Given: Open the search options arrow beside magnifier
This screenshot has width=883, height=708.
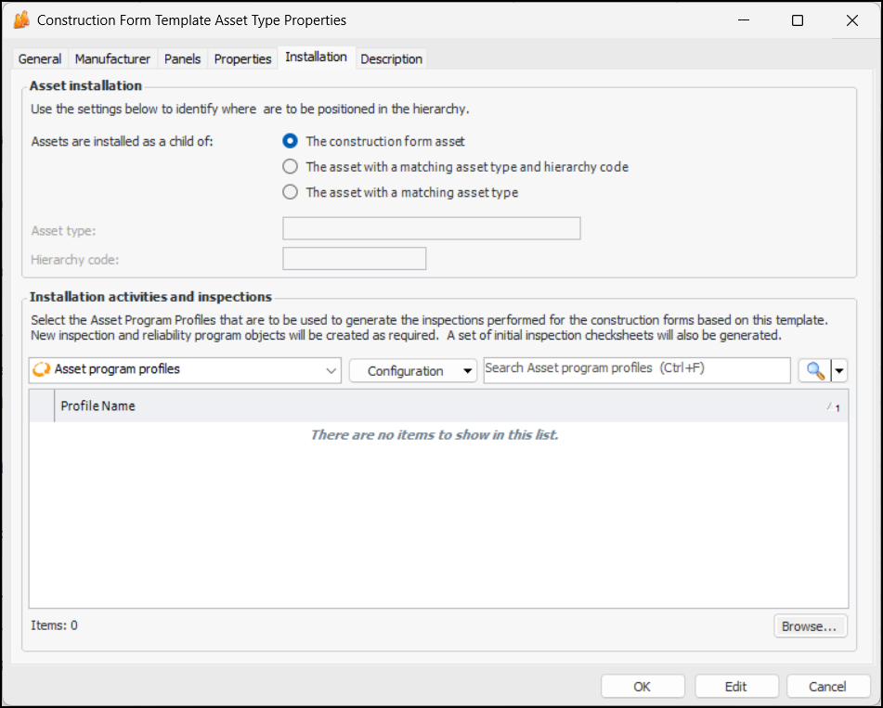Looking at the screenshot, I should 839,370.
